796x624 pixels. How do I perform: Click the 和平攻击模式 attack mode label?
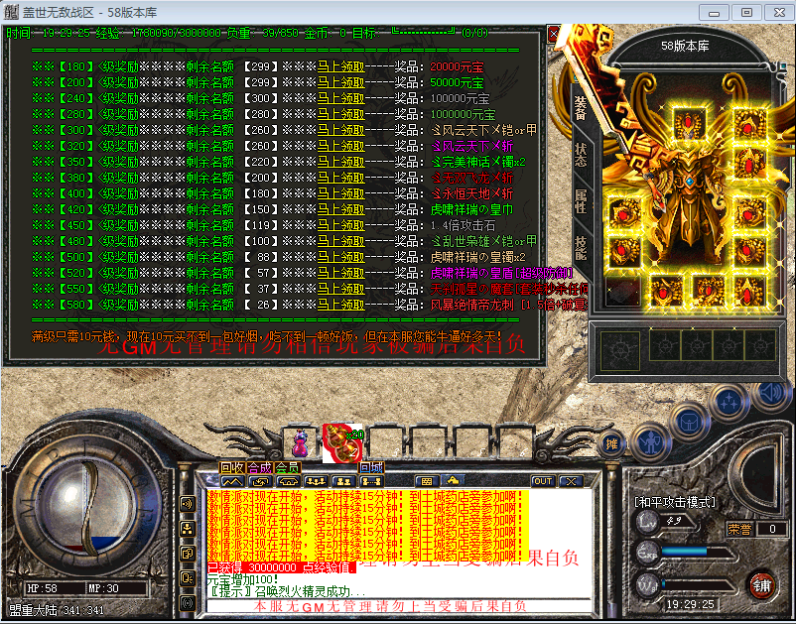coord(675,502)
